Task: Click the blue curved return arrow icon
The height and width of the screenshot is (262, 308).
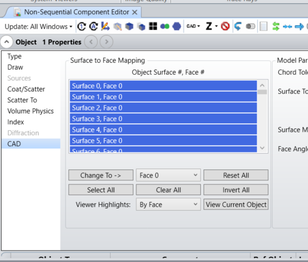Action: pyautogui.click(x=238, y=26)
